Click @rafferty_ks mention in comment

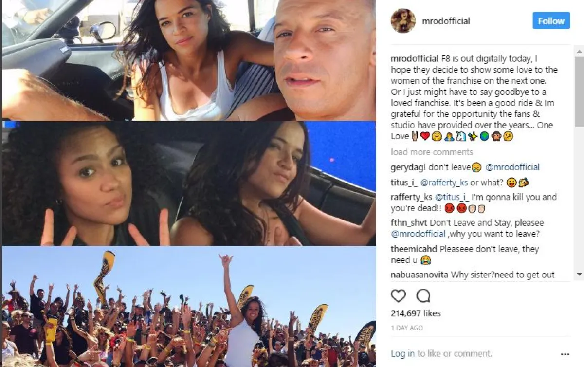tap(443, 183)
